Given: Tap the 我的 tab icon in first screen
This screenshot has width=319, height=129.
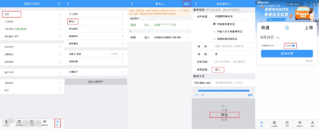Looking at the screenshot, I should [57, 123].
